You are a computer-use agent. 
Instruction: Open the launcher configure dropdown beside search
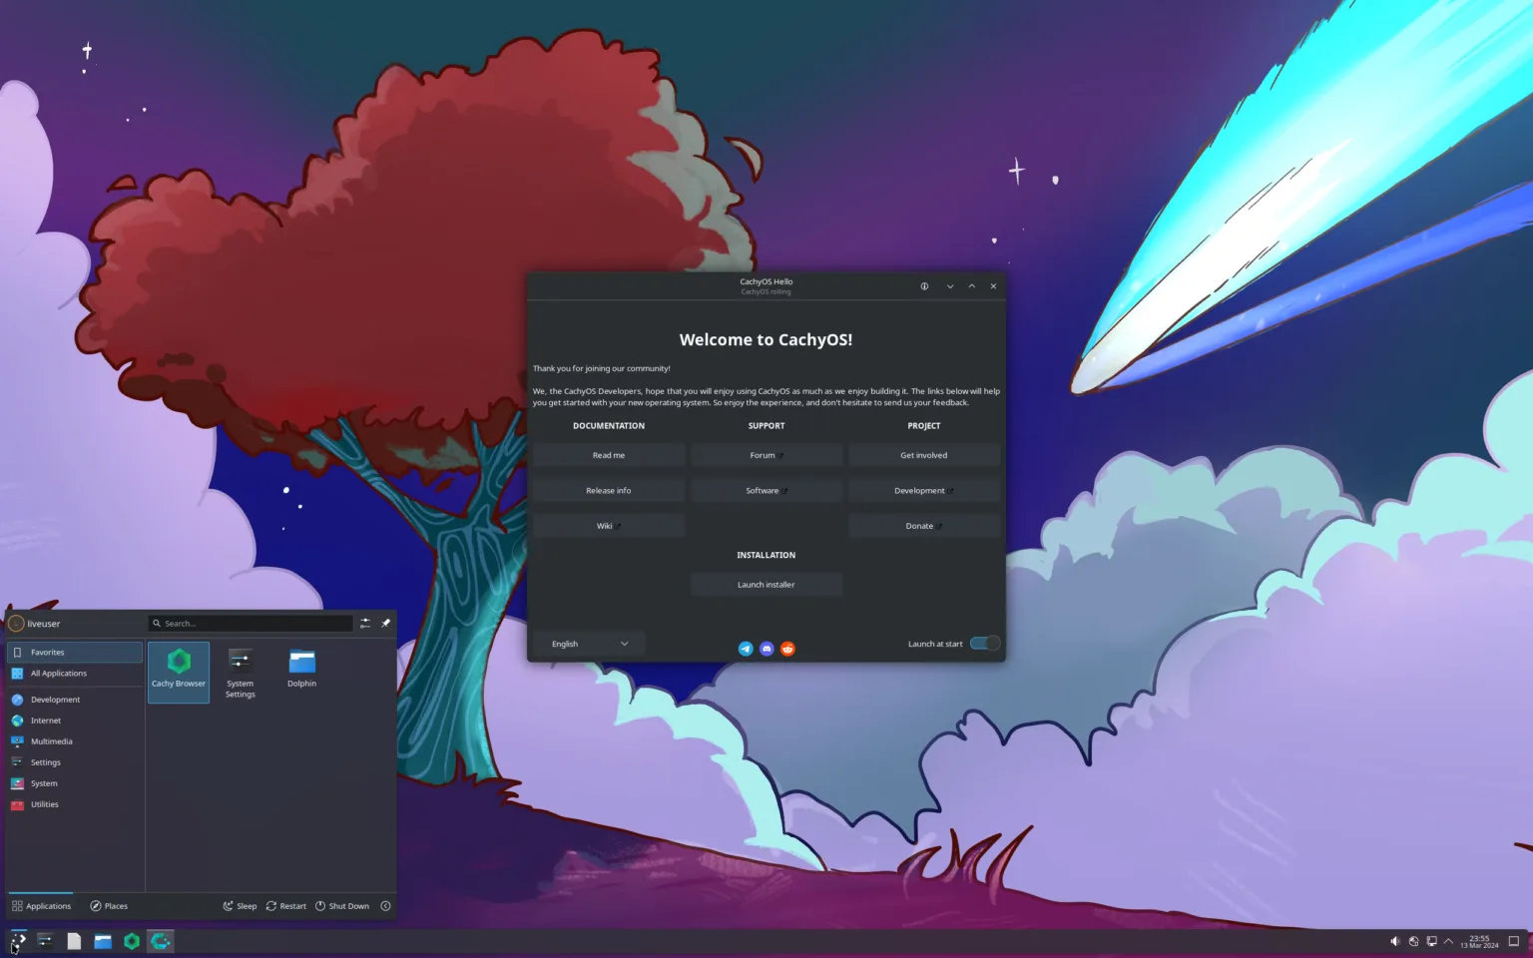tap(364, 623)
